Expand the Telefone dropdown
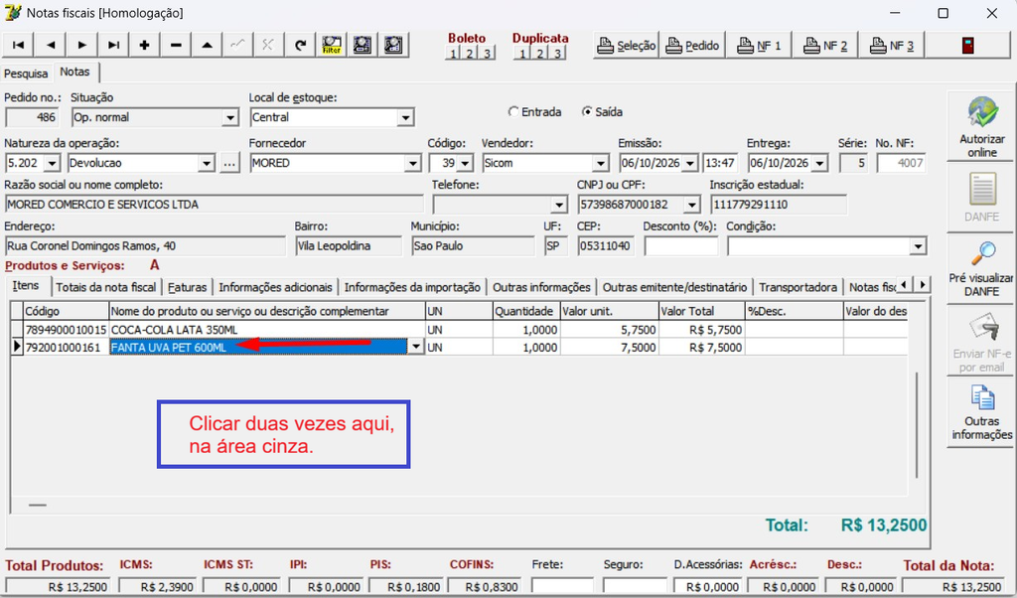 pyautogui.click(x=558, y=205)
